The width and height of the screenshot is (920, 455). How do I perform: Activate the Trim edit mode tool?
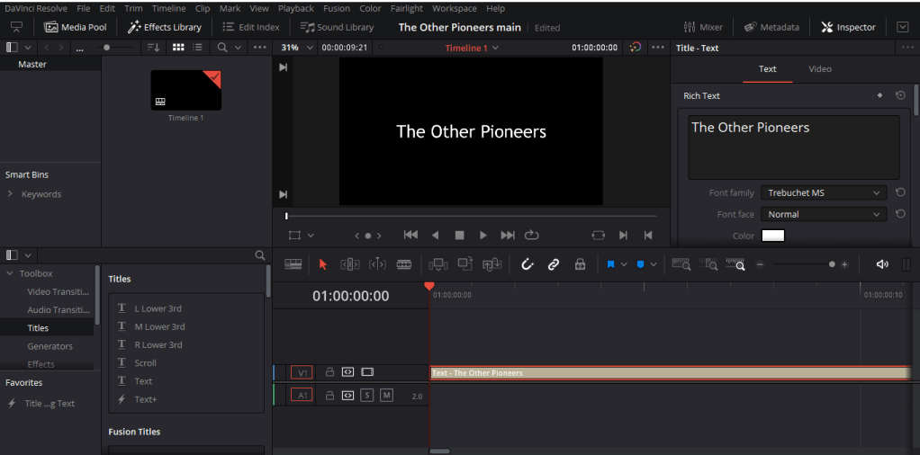350,264
